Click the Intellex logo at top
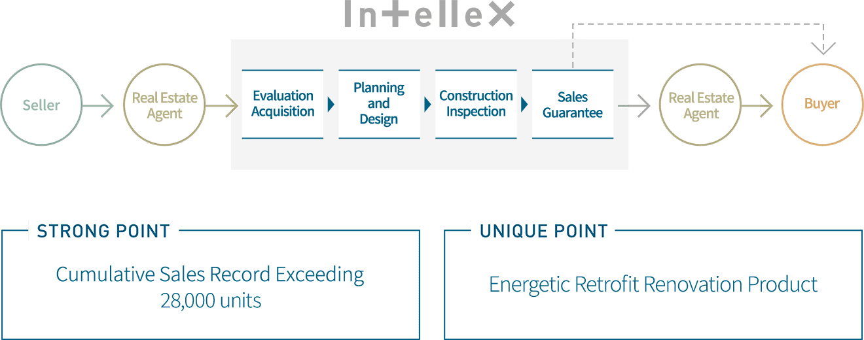This screenshot has width=864, height=340. click(x=429, y=14)
